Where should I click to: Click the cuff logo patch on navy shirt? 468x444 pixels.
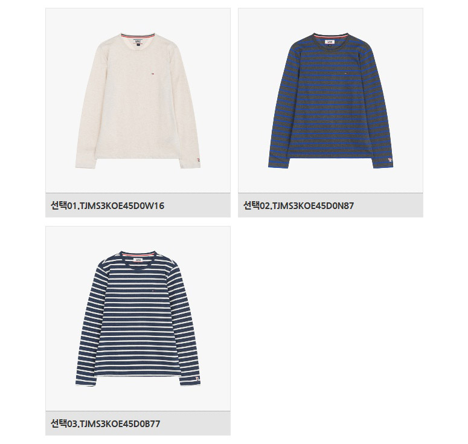click(198, 379)
